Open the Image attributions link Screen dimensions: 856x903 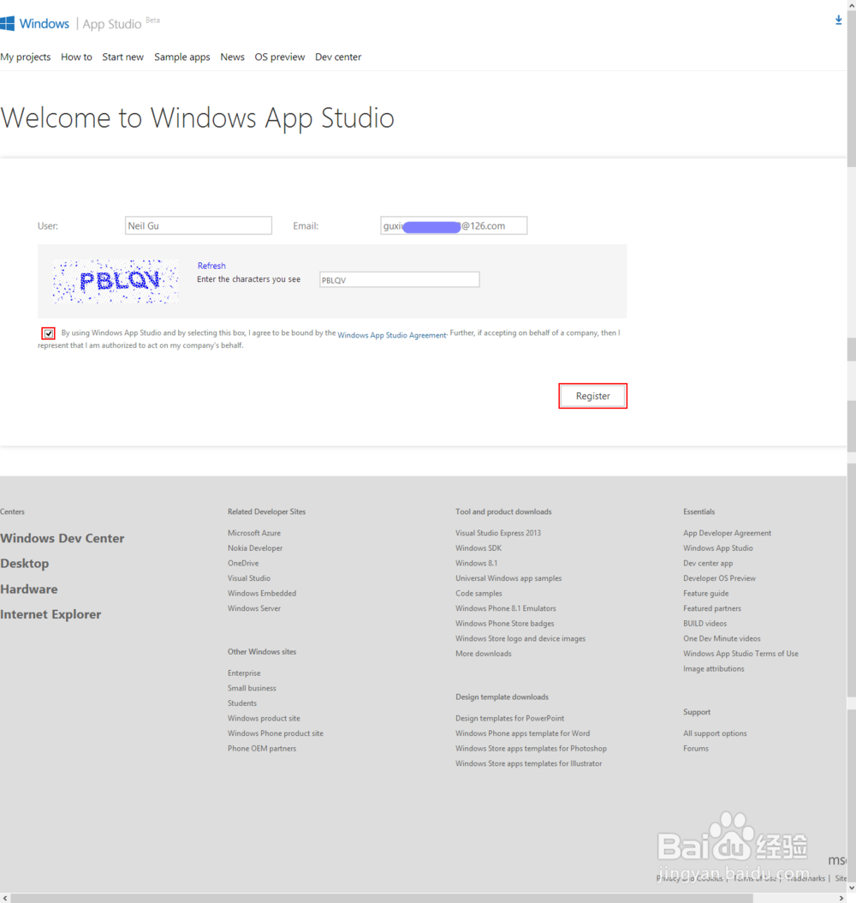(713, 668)
